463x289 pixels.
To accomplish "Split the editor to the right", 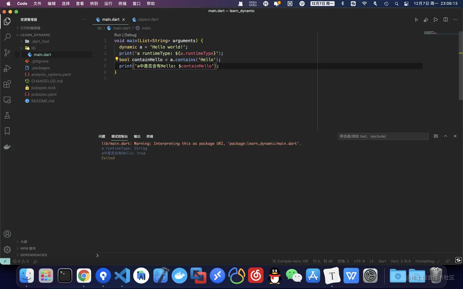I will pyautogui.click(x=446, y=20).
